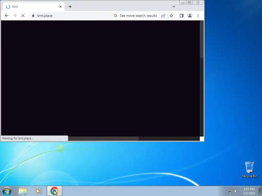Close the Krnl tab
Viewport: 262px width, 196px height.
pyautogui.click(x=60, y=7)
